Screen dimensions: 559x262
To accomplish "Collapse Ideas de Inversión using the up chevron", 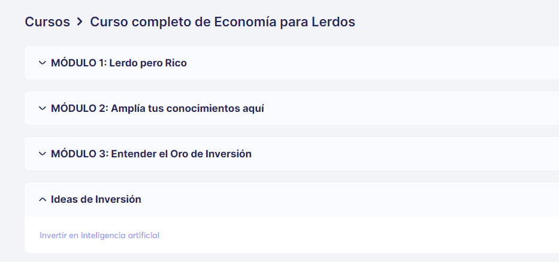I will (x=43, y=199).
